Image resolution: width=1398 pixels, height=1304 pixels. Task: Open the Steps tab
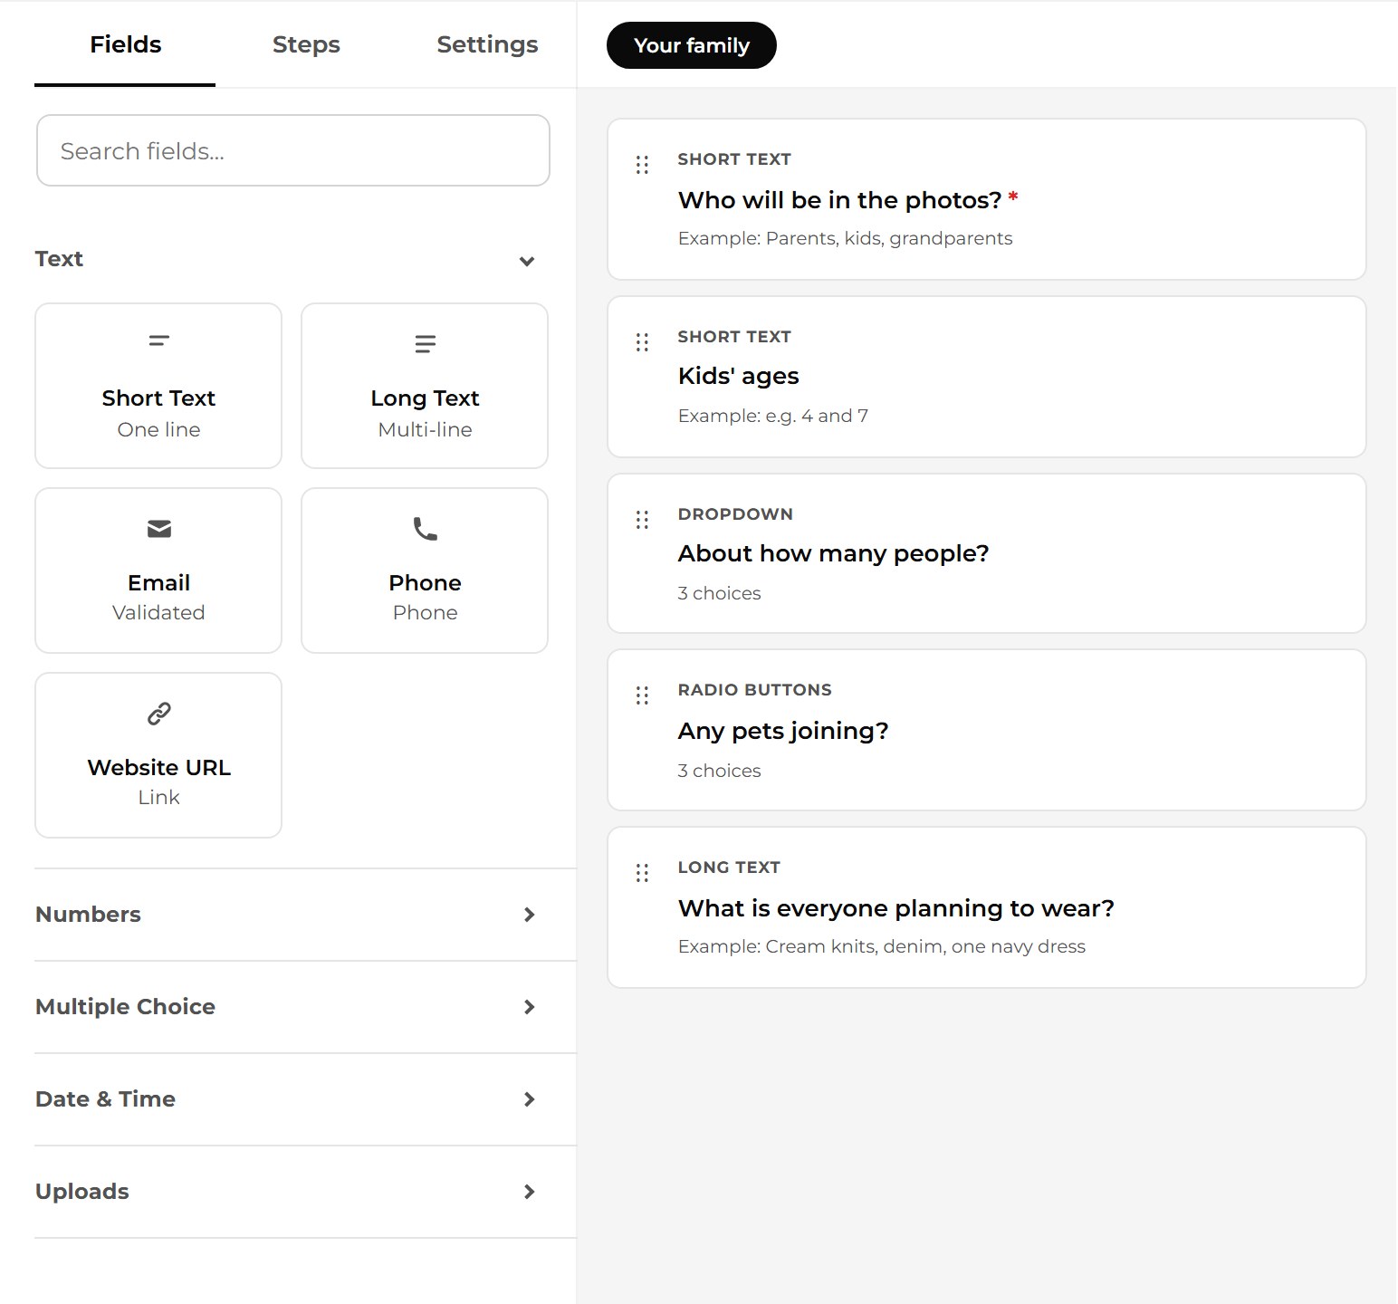(x=306, y=44)
